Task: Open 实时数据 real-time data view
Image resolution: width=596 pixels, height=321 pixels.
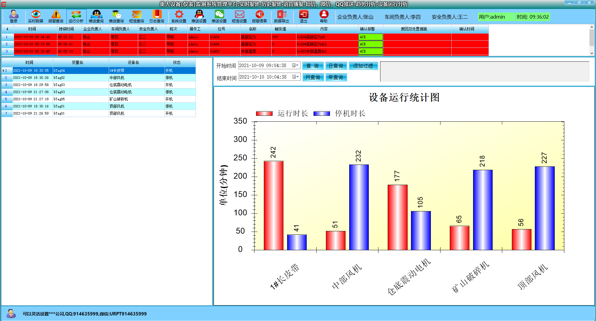Action: pyautogui.click(x=35, y=16)
